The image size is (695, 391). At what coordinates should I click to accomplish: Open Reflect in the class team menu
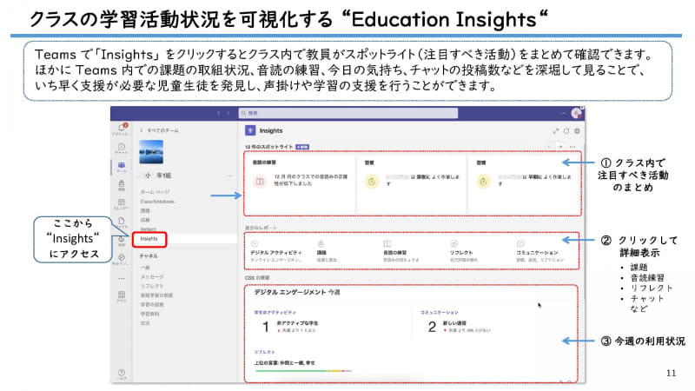tap(148, 229)
